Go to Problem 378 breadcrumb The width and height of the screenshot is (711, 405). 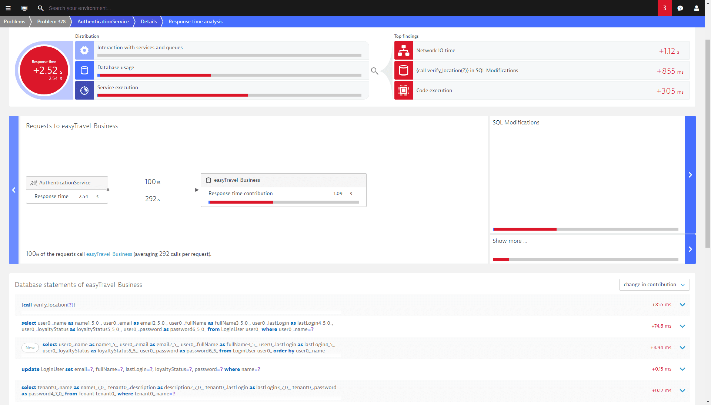[x=51, y=21]
